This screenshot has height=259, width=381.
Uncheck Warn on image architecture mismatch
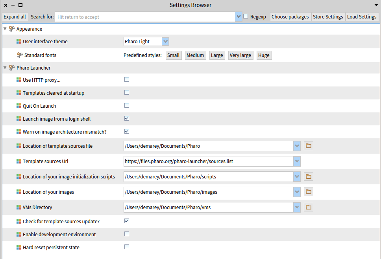click(x=127, y=131)
